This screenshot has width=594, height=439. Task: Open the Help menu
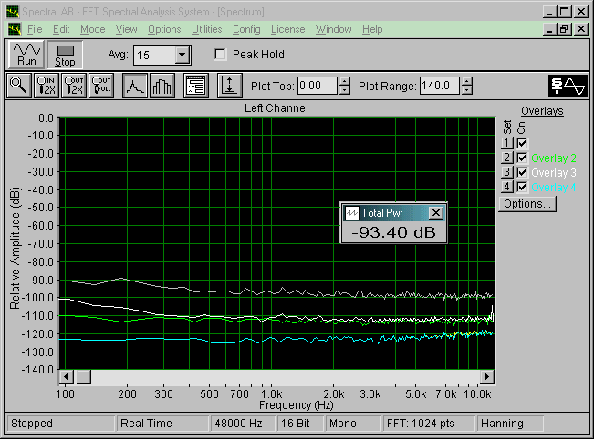coord(372,29)
